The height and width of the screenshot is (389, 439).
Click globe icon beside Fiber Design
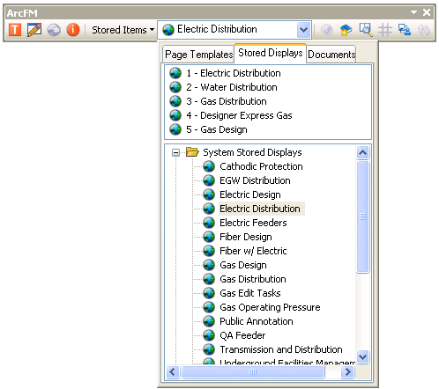tap(209, 237)
